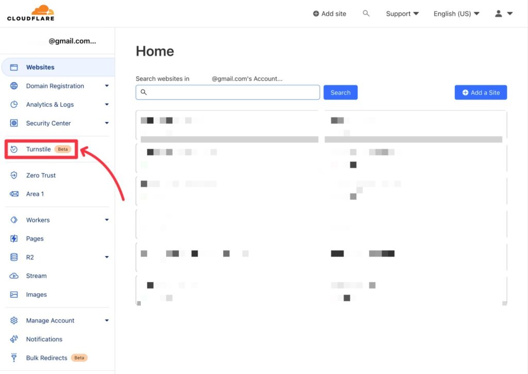Select the Workers diamond icon
The height and width of the screenshot is (374, 528).
point(14,220)
